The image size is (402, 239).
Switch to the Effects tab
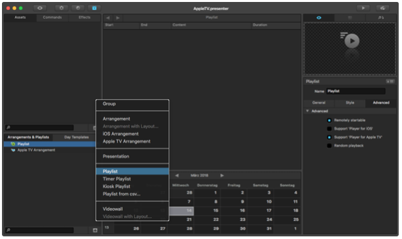84,17
